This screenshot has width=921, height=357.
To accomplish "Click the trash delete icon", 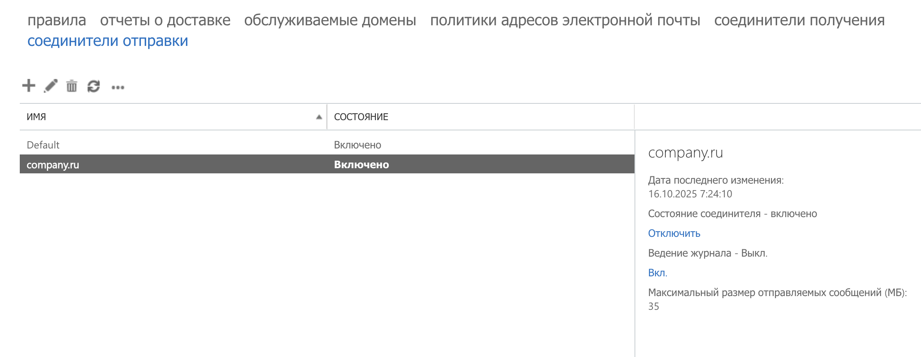I will click(x=72, y=86).
